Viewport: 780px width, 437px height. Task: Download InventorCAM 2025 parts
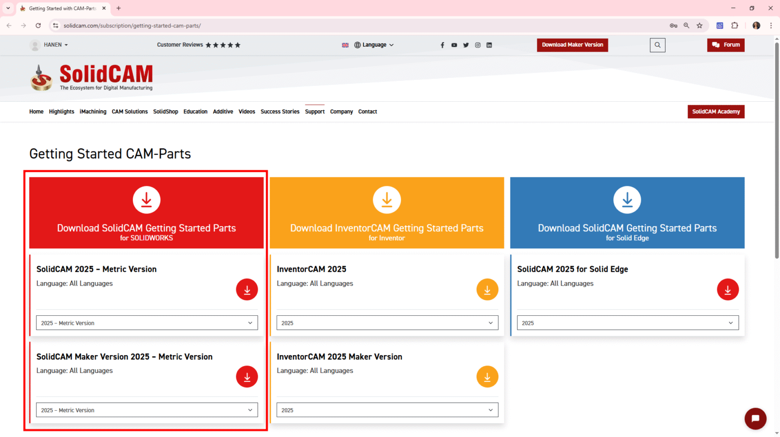point(487,290)
